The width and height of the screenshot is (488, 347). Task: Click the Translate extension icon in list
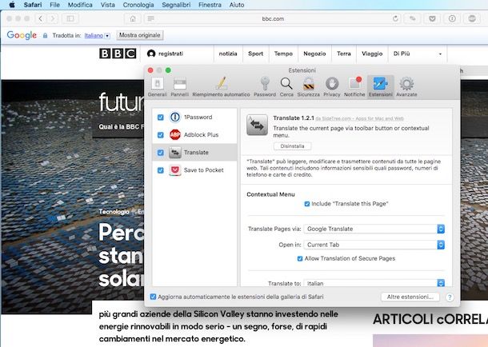(175, 153)
